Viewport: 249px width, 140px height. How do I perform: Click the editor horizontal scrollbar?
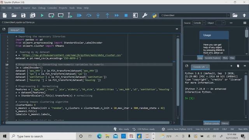coord(87,122)
